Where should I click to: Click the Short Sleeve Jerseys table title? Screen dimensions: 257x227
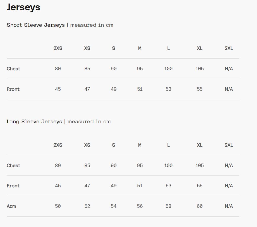coord(36,25)
